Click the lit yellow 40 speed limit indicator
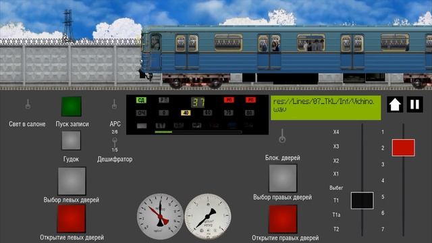432x243 pixels. point(186,113)
